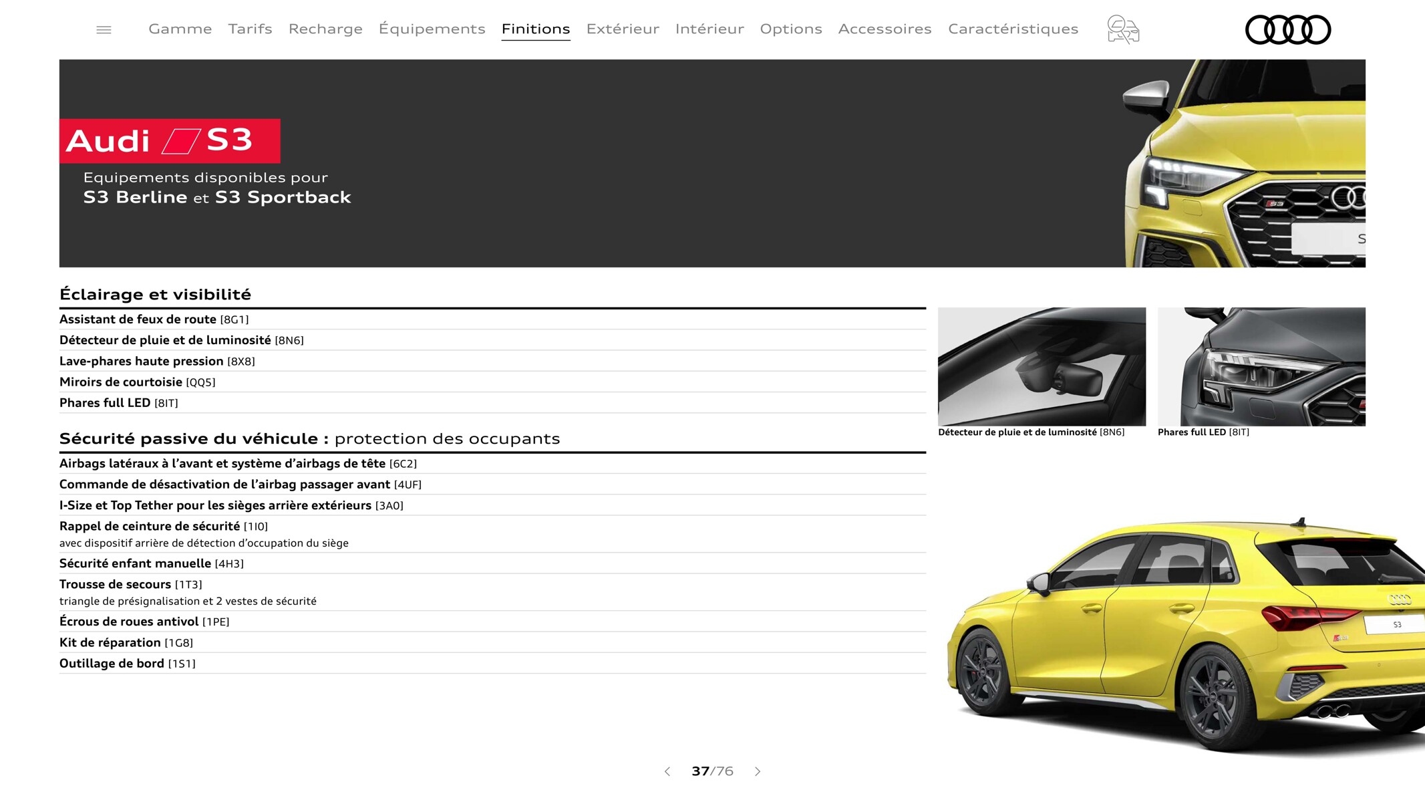The width and height of the screenshot is (1425, 802).
Task: Click the Audi four rings logo
Action: pos(1288,29)
